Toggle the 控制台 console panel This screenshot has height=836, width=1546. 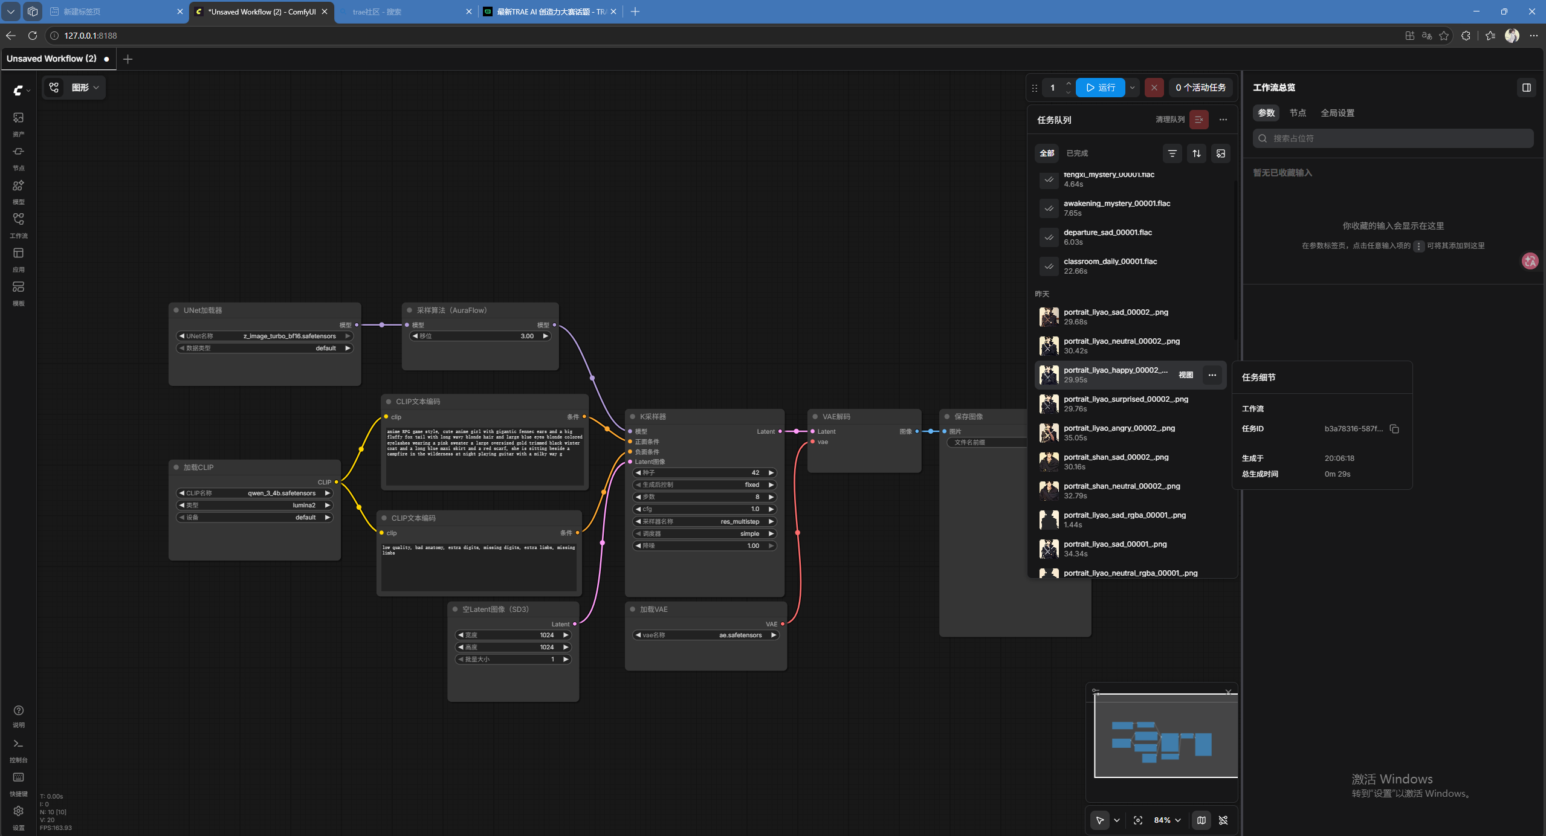pos(19,750)
